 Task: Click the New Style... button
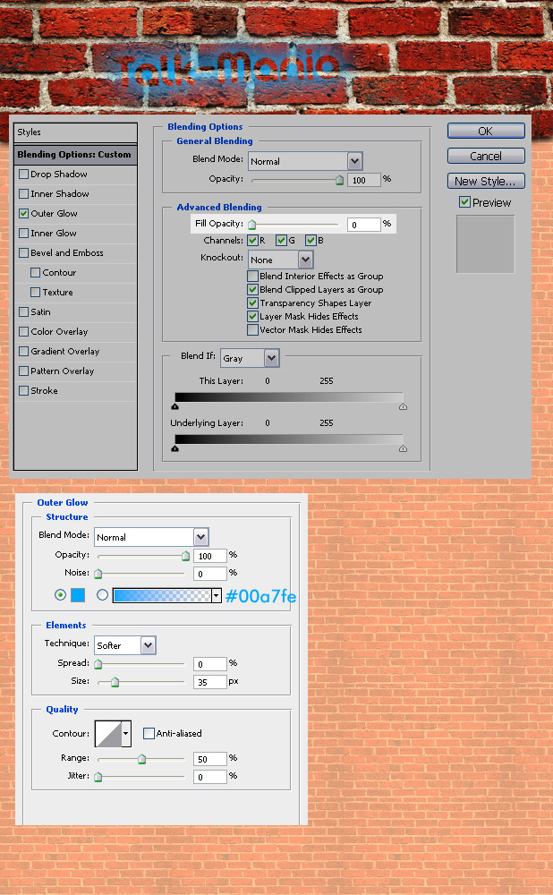[x=486, y=181]
